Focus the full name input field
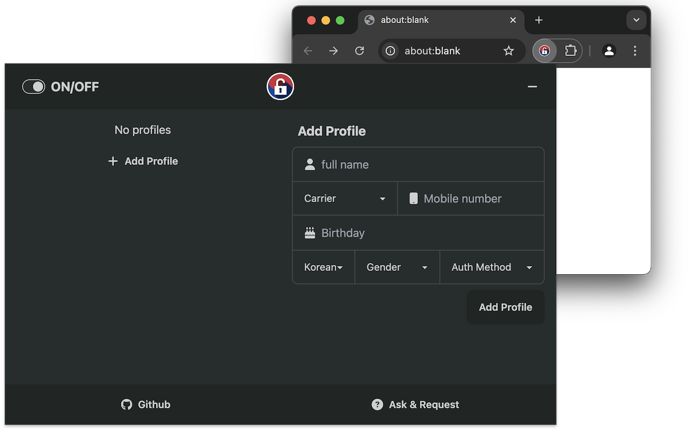This screenshot has height=431, width=691. (x=418, y=164)
